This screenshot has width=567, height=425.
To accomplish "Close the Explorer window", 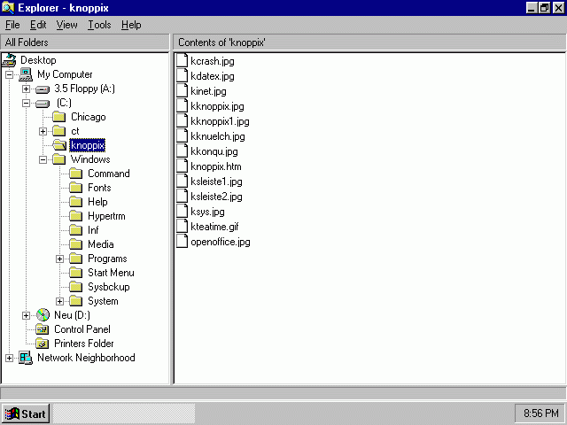I will coord(559,8).
